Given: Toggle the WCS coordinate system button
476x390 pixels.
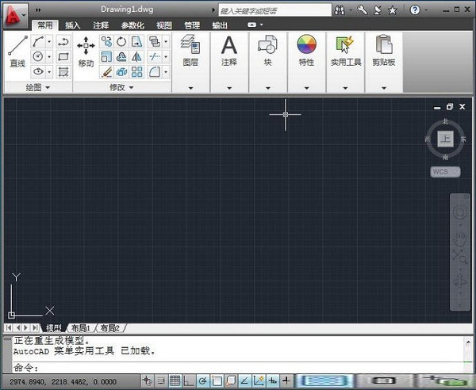Looking at the screenshot, I should 442,171.
